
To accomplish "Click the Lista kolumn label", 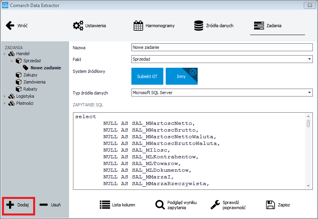I will [123, 205].
